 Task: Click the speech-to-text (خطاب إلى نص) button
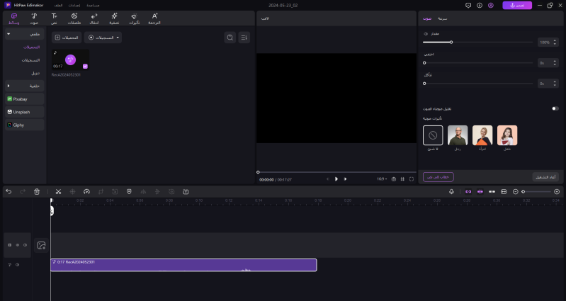438,177
